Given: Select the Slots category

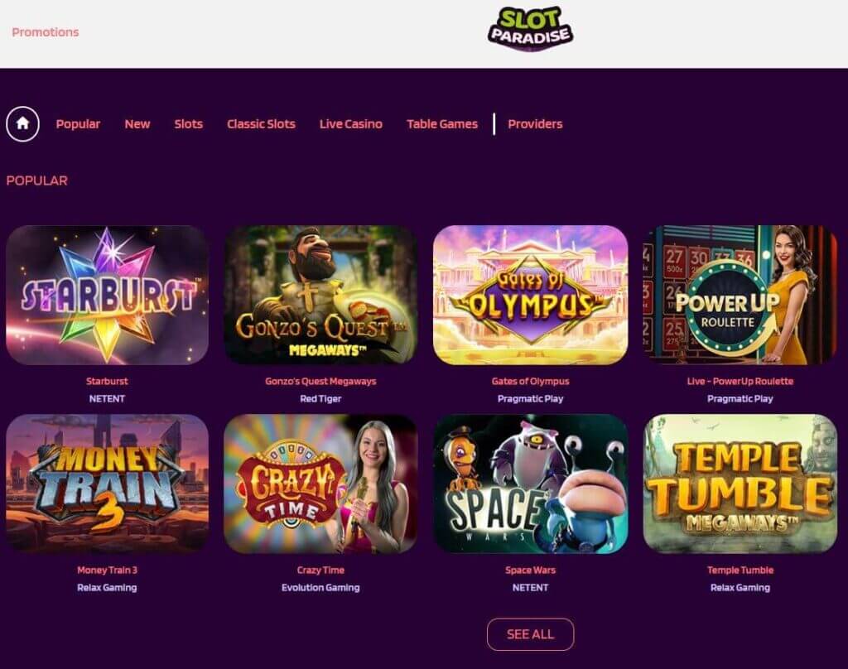Looking at the screenshot, I should (188, 124).
